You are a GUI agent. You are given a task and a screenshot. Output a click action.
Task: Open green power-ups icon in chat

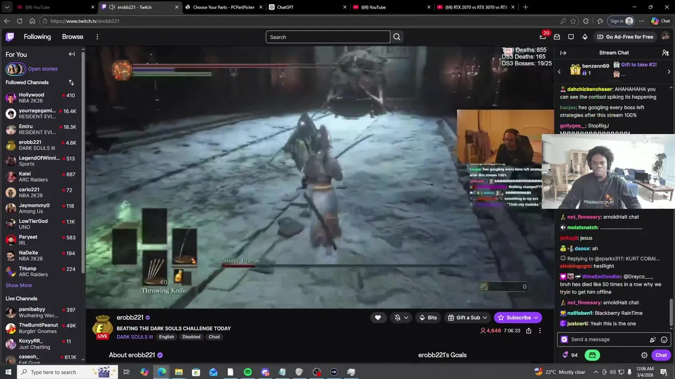[x=592, y=355]
